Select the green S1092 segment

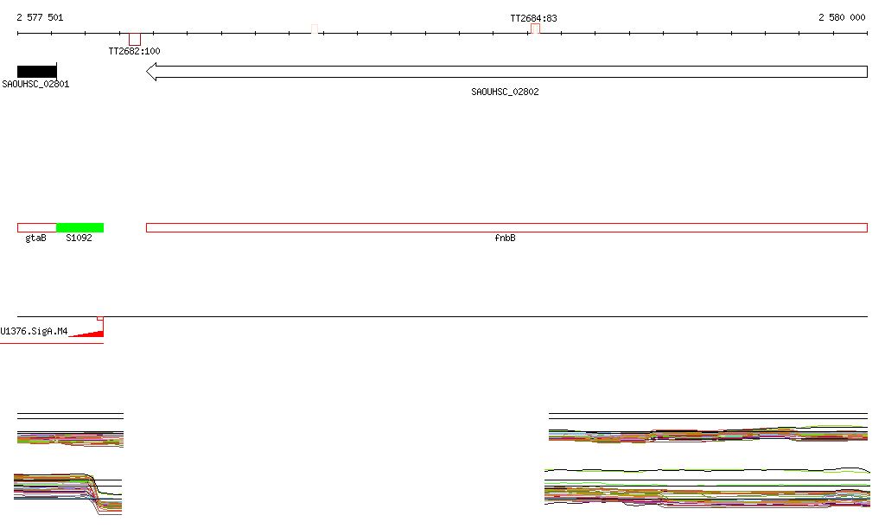tap(80, 228)
